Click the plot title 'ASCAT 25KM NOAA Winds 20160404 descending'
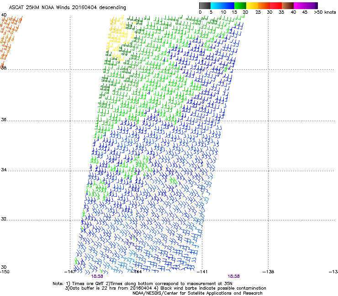This screenshot has width=338, height=296. click(67, 7)
